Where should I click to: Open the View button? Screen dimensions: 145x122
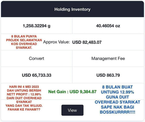click(72, 110)
